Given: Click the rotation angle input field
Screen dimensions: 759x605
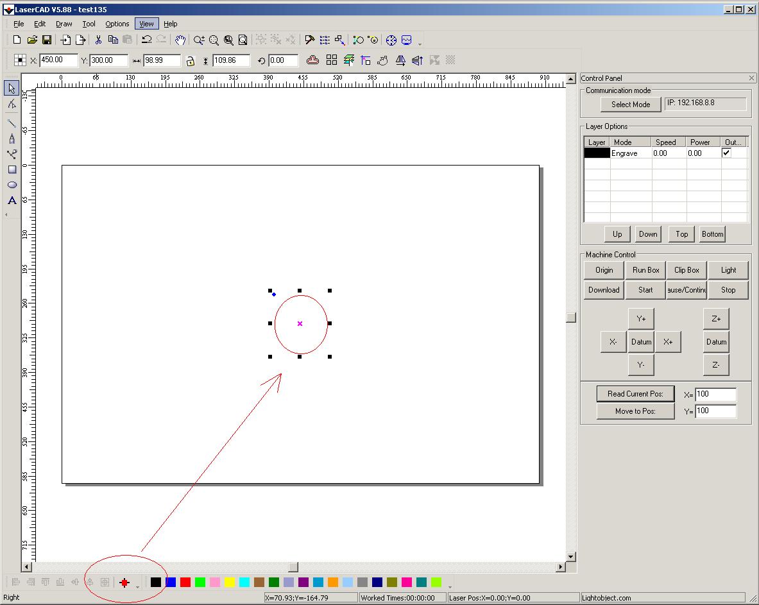Looking at the screenshot, I should pyautogui.click(x=284, y=60).
